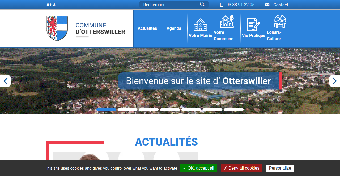Open the Contact link
This screenshot has height=176, width=340.
281,5
